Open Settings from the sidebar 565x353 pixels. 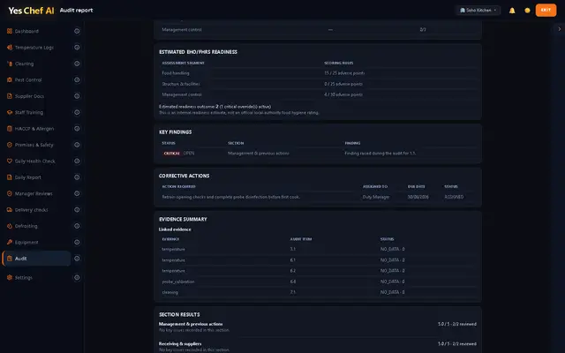click(36, 277)
